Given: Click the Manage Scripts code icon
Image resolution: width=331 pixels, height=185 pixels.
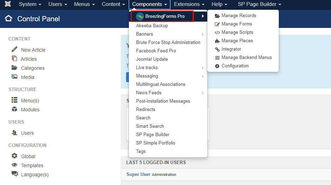Looking at the screenshot, I should [x=217, y=32].
